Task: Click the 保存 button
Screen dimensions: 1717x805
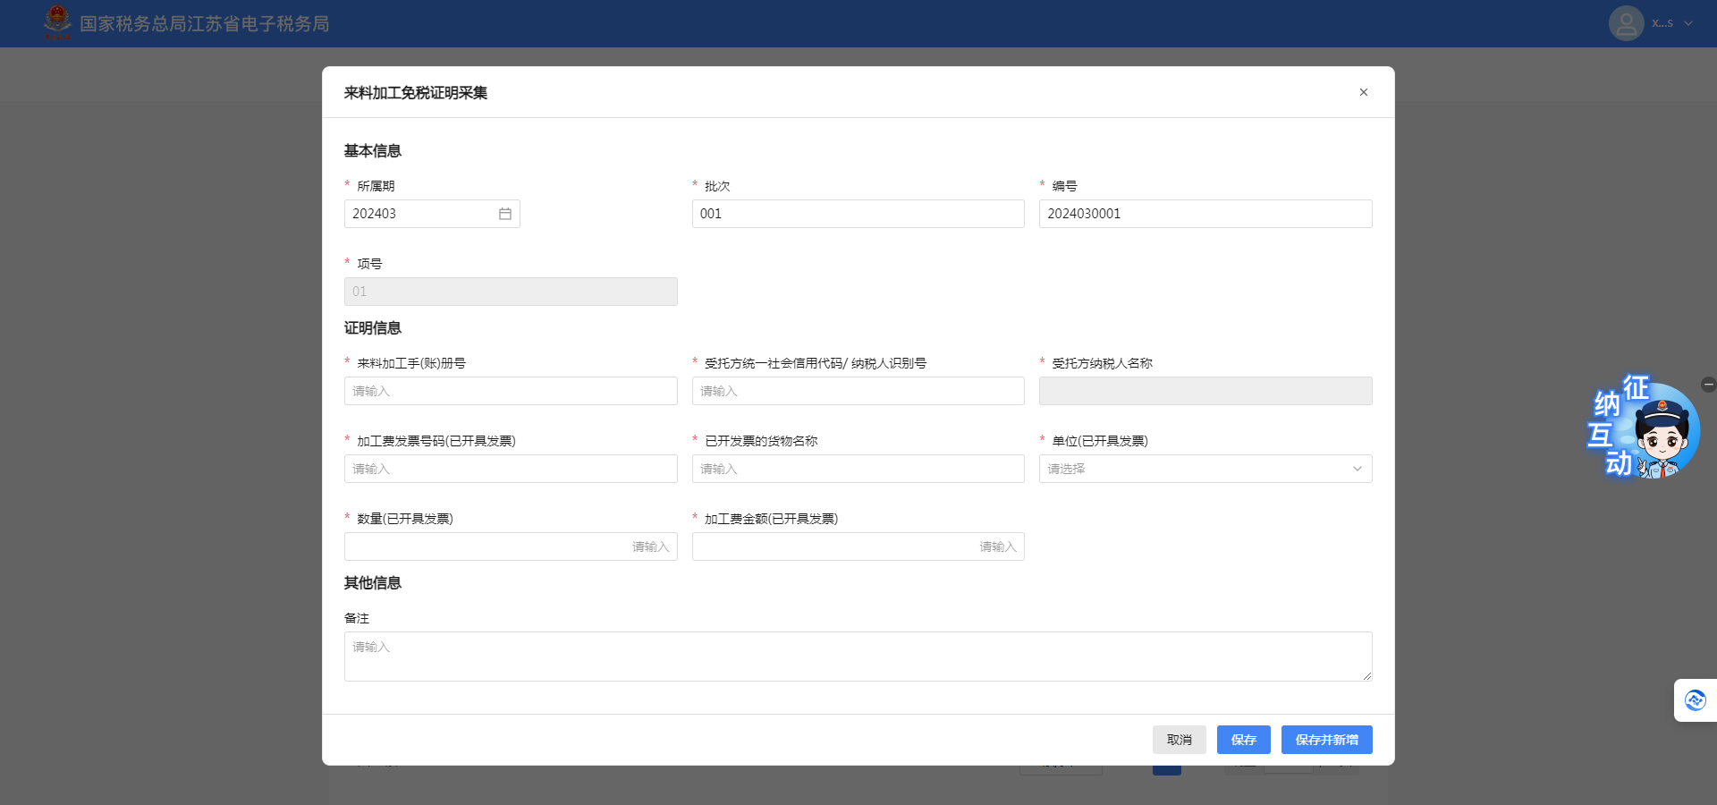Action: (x=1243, y=740)
